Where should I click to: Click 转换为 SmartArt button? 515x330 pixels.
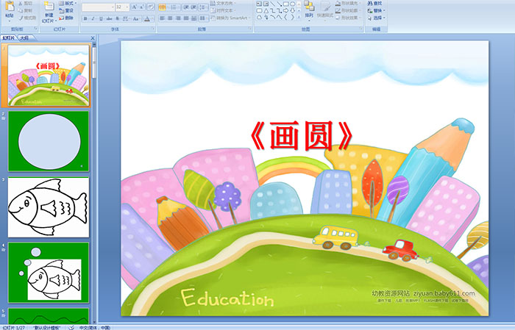pos(230,18)
